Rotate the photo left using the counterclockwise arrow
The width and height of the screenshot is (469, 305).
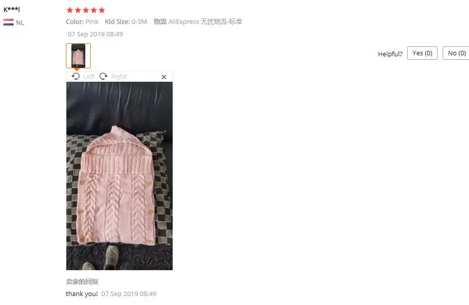click(x=76, y=76)
